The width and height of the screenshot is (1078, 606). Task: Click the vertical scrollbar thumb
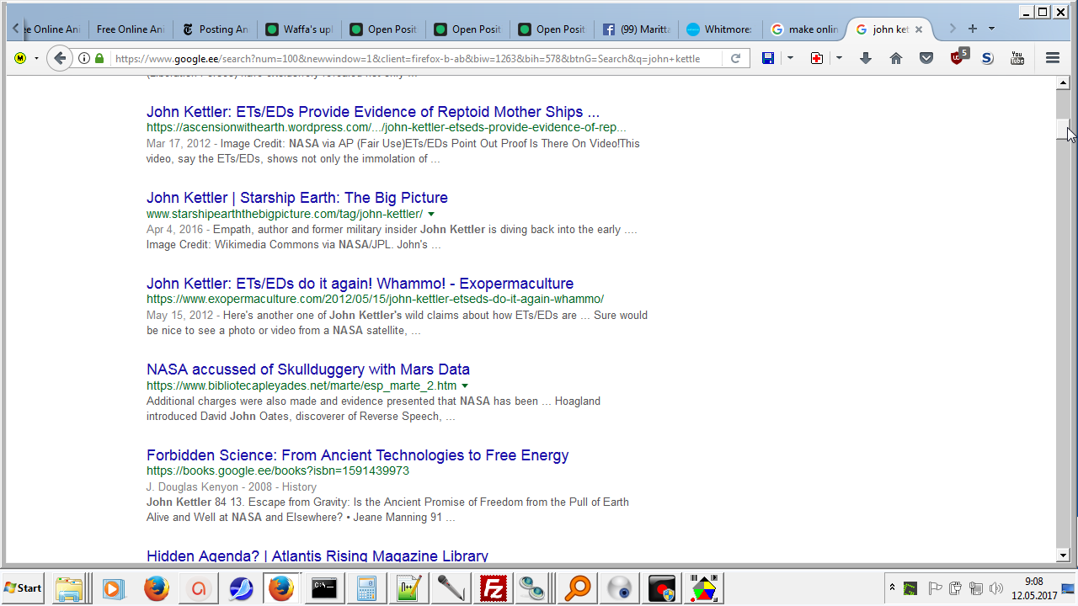1063,130
